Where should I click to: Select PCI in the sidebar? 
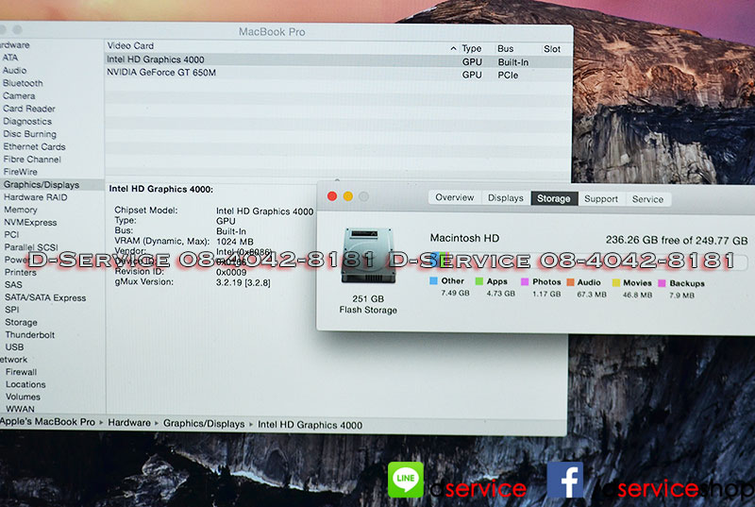pos(11,235)
